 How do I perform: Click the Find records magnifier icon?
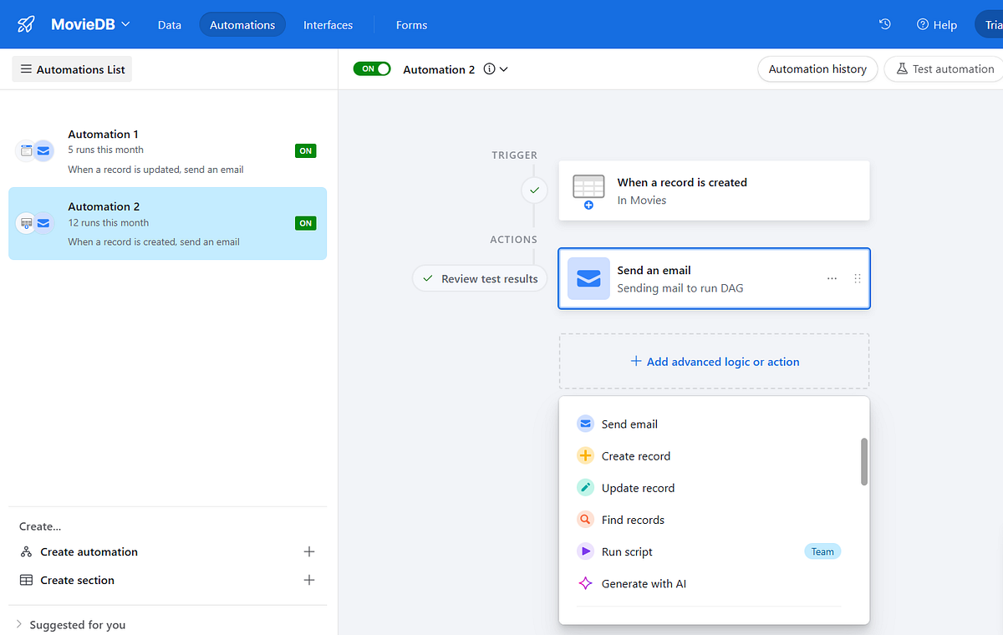(585, 519)
